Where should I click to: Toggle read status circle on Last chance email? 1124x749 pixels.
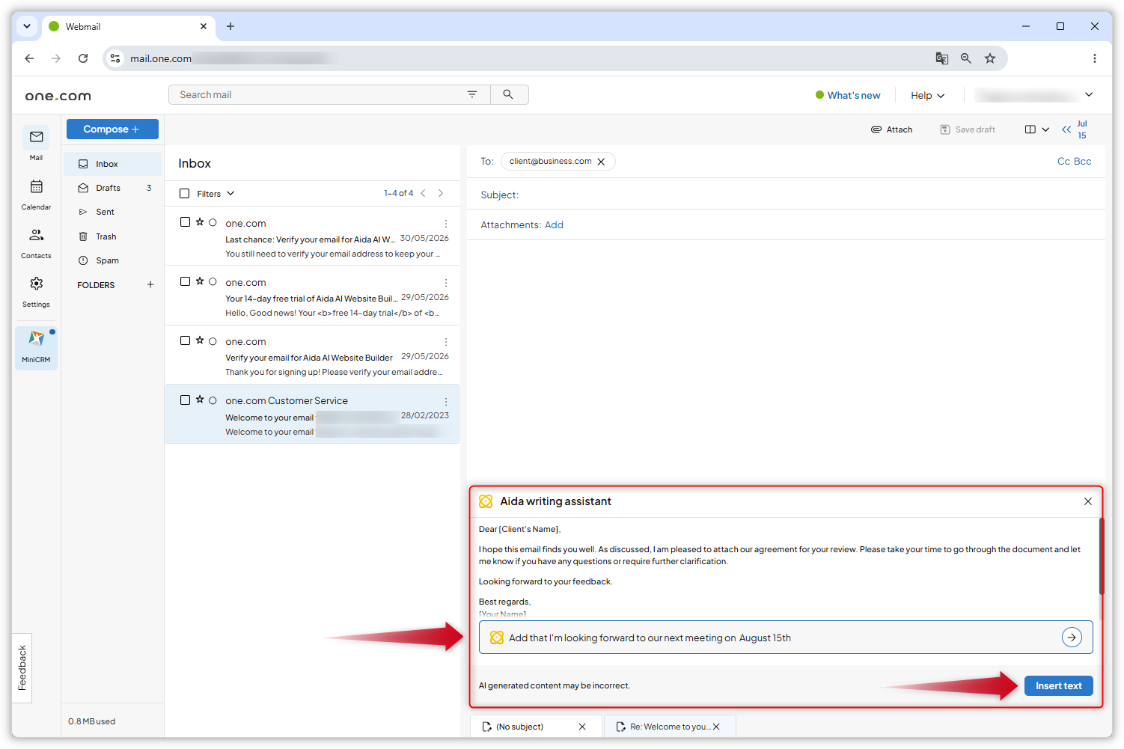point(213,222)
